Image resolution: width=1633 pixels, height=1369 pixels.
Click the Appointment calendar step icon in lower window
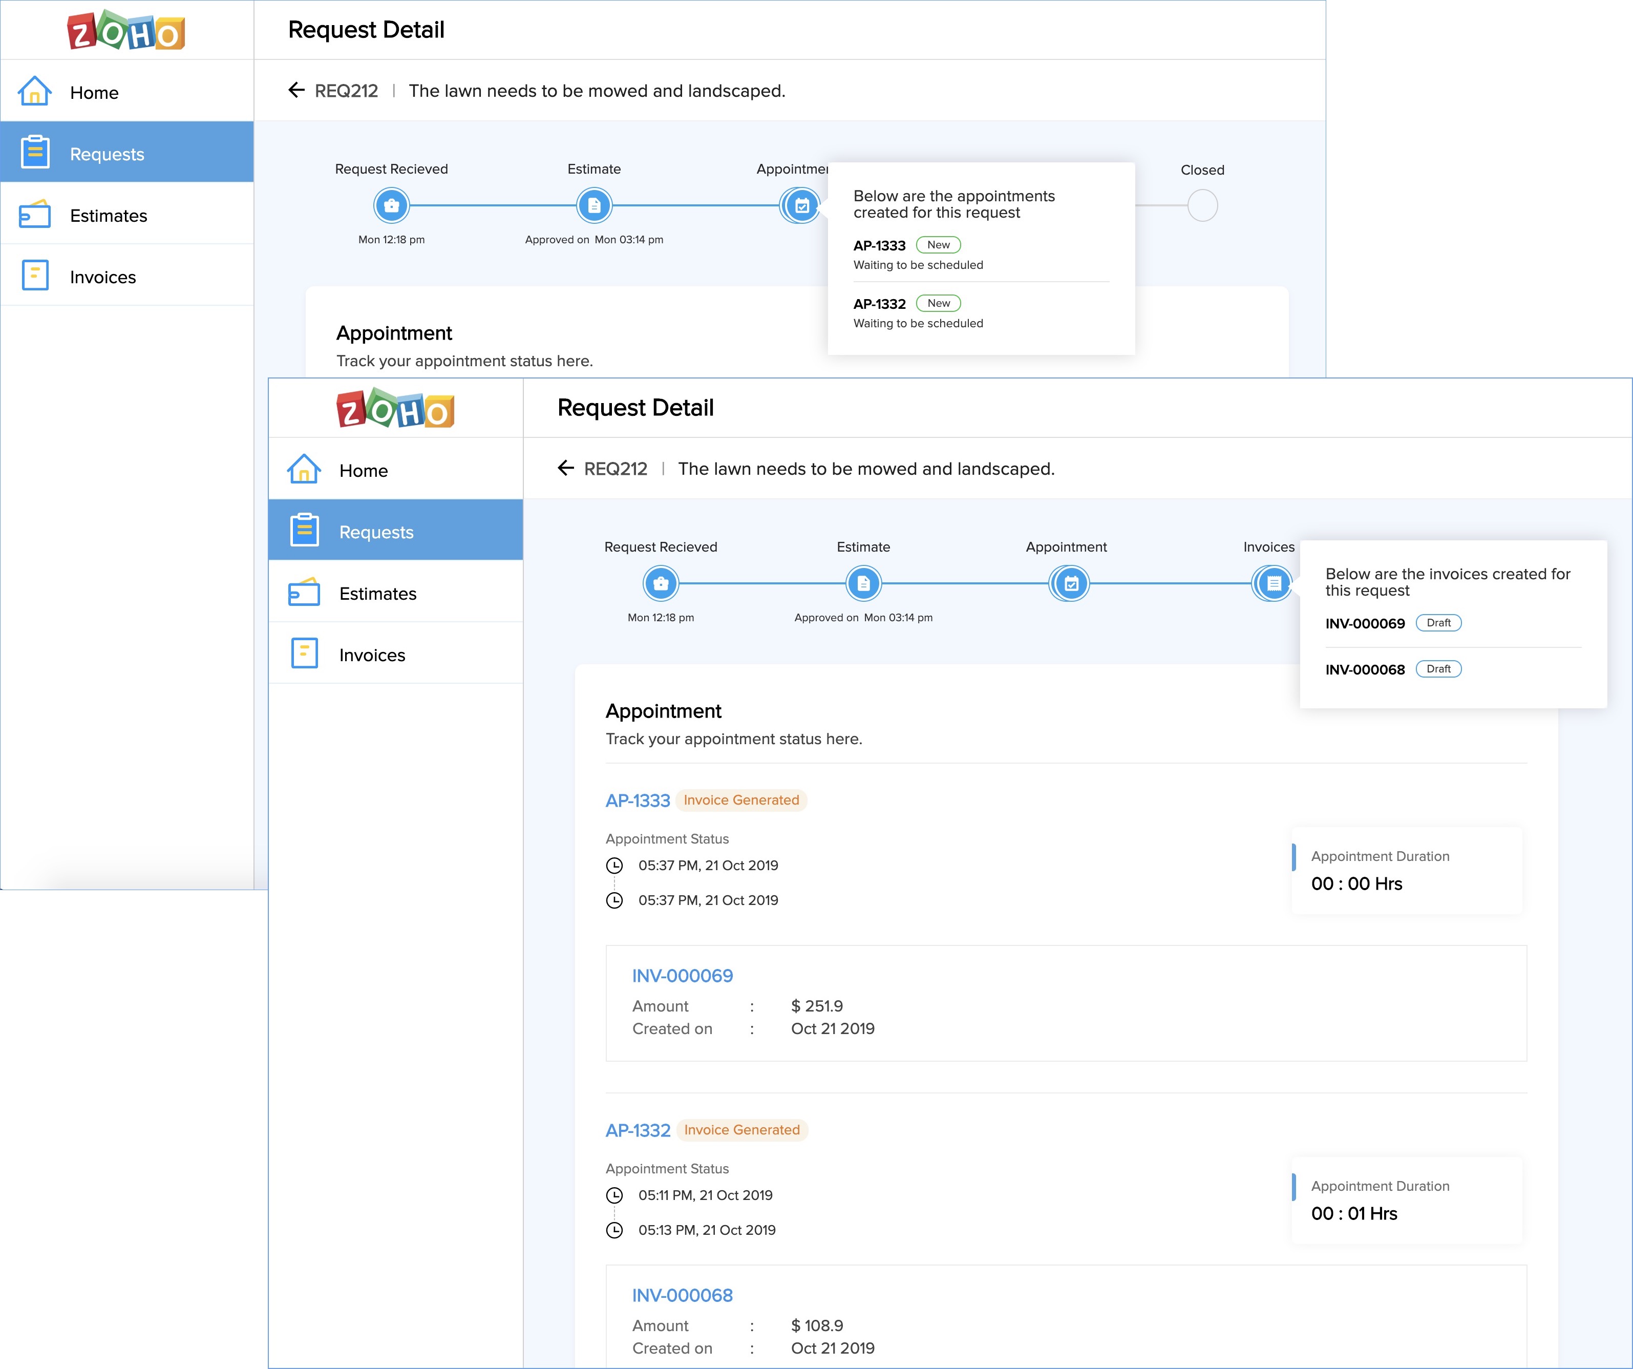pos(1070,583)
